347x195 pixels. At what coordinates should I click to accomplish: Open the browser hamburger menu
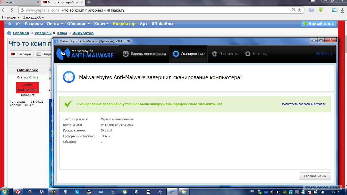[x=313, y=1]
